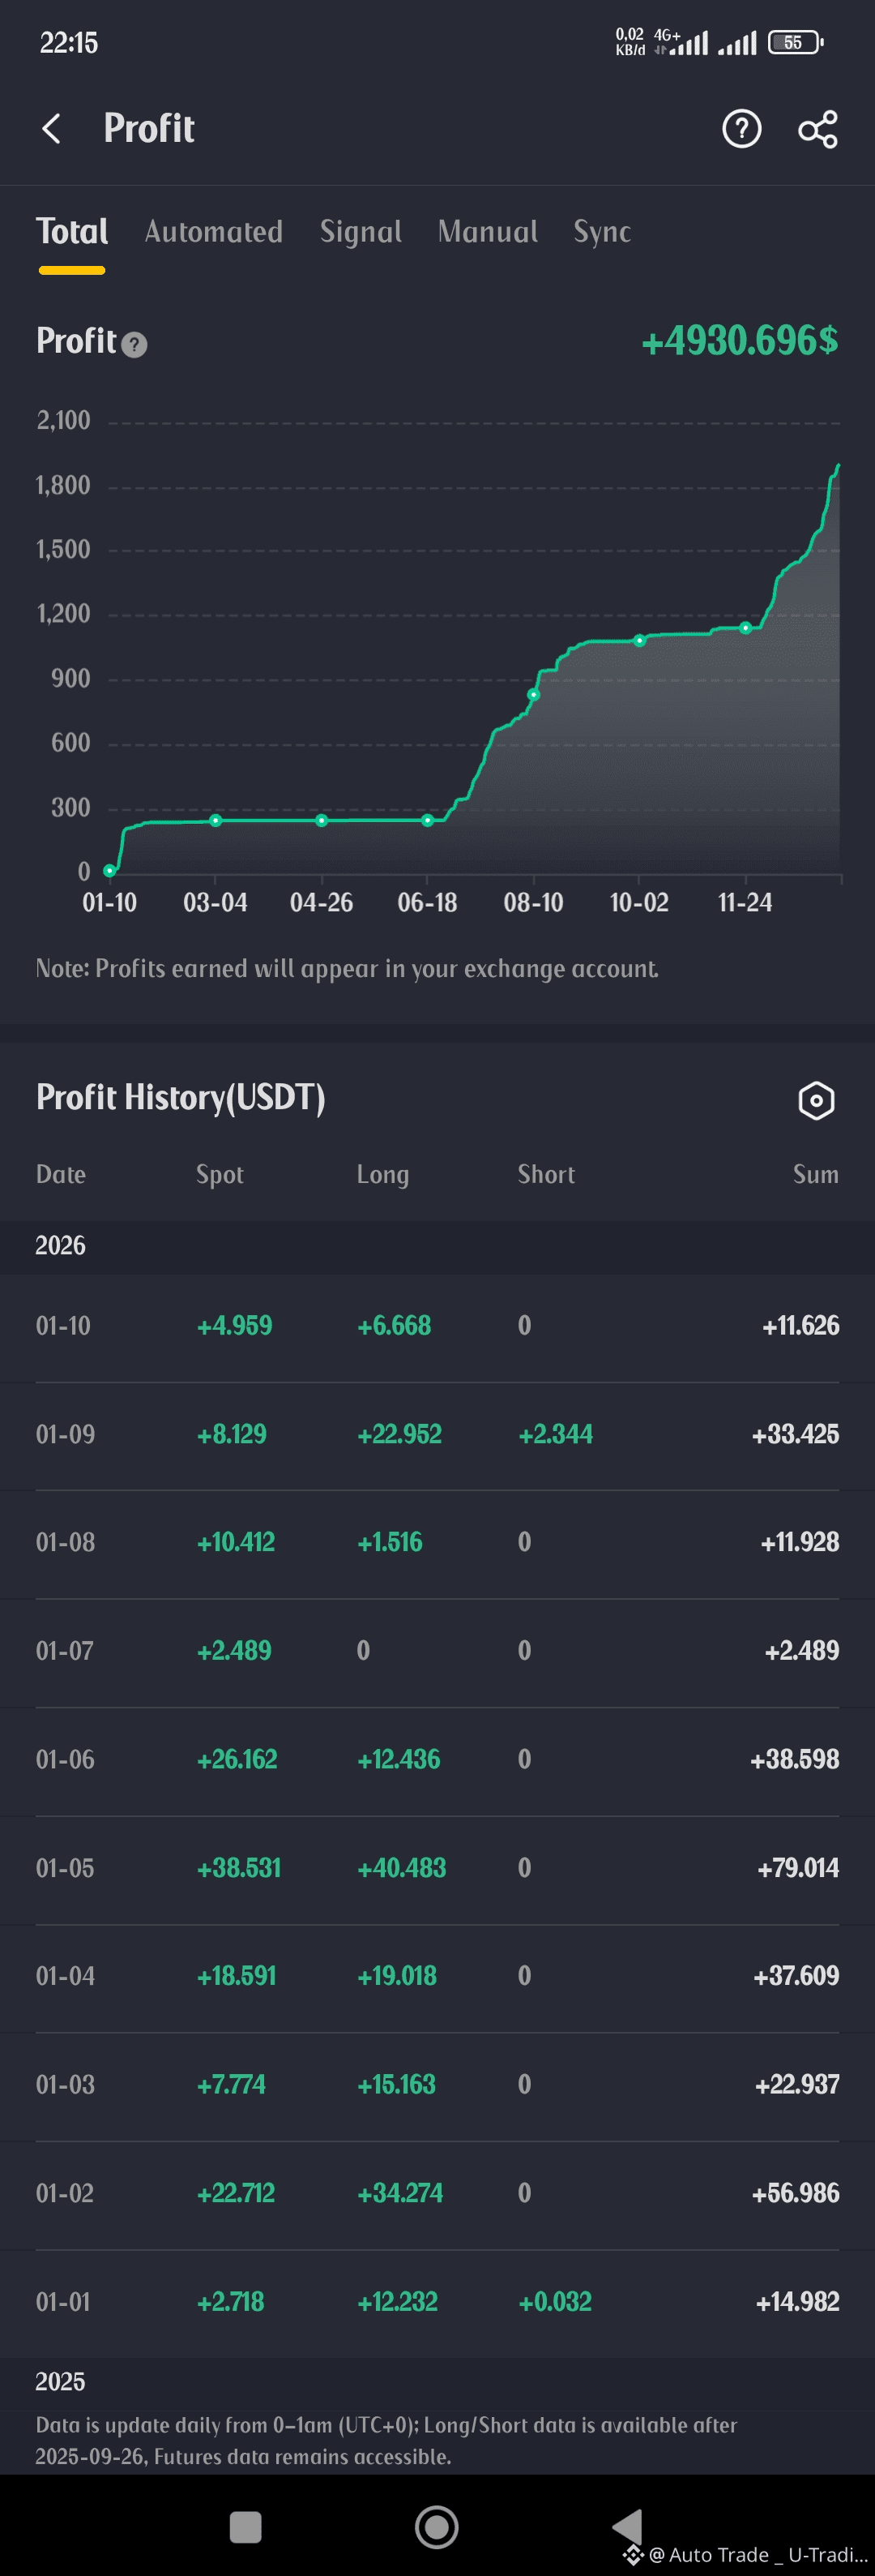Tap the share icon in header
This screenshot has width=875, height=2576.
click(x=817, y=129)
